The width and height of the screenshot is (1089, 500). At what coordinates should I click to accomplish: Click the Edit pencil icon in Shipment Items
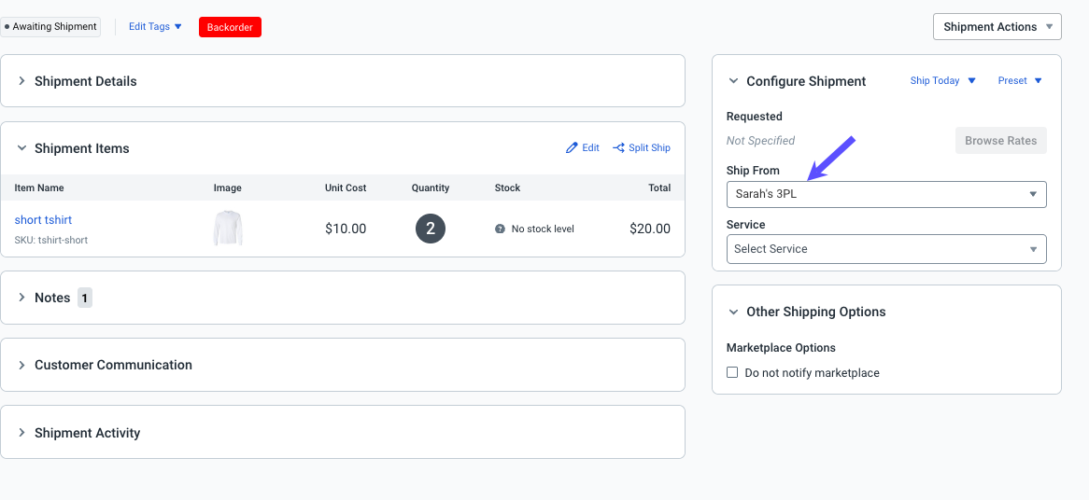[573, 148]
